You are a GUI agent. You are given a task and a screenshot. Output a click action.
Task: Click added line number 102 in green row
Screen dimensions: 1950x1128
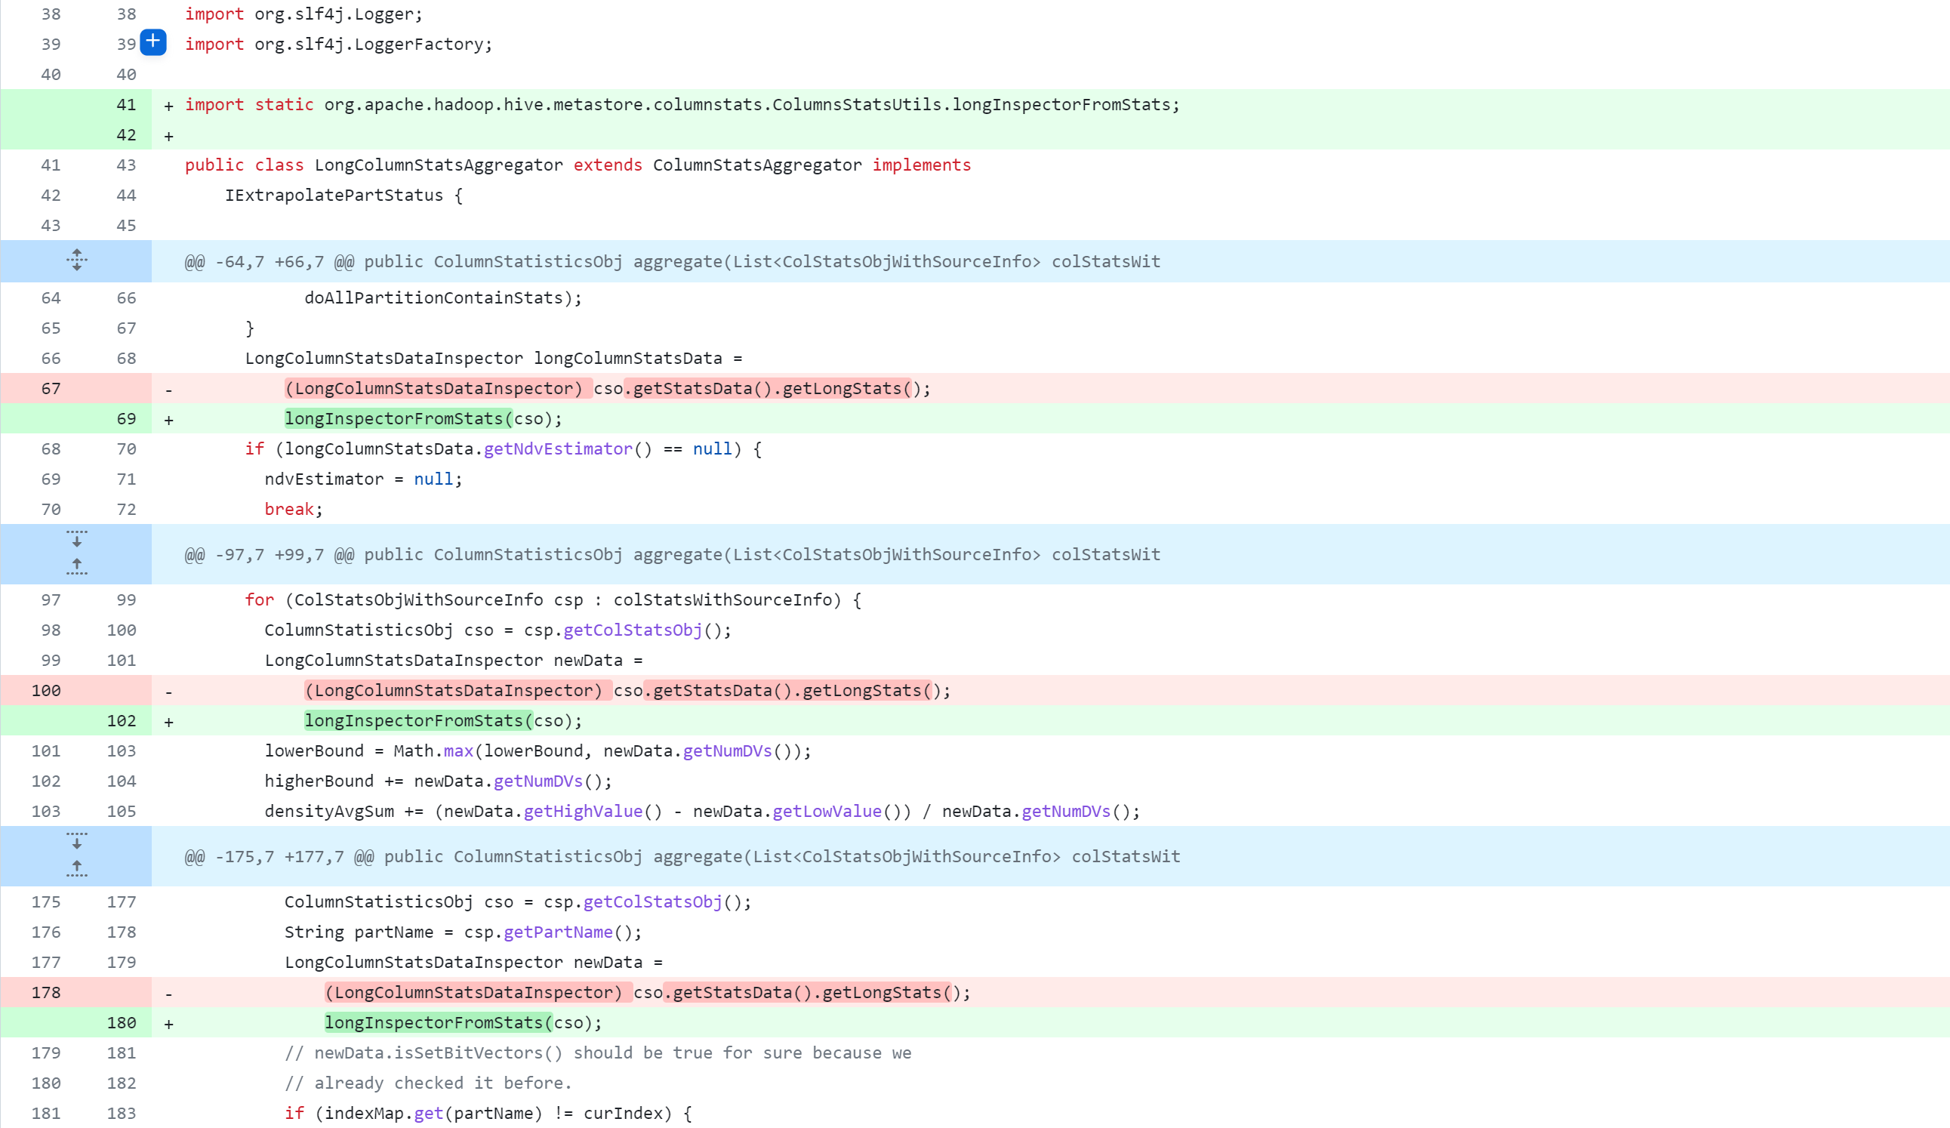point(122,720)
